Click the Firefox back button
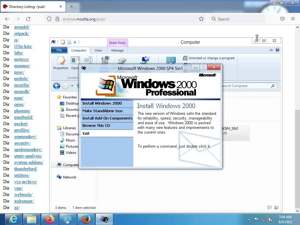This screenshot has height=225, width=300. pyautogui.click(x=7, y=19)
